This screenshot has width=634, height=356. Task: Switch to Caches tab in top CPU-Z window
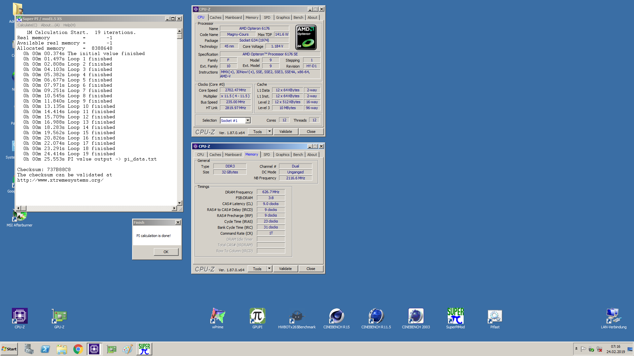coord(215,17)
